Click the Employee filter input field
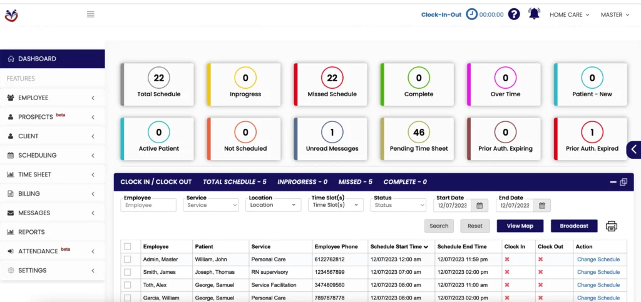This screenshot has width=641, height=302. [x=148, y=205]
